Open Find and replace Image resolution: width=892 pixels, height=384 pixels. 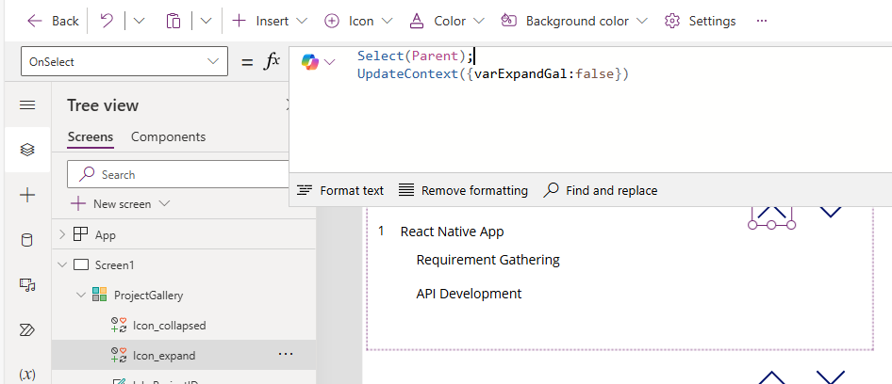click(x=600, y=190)
